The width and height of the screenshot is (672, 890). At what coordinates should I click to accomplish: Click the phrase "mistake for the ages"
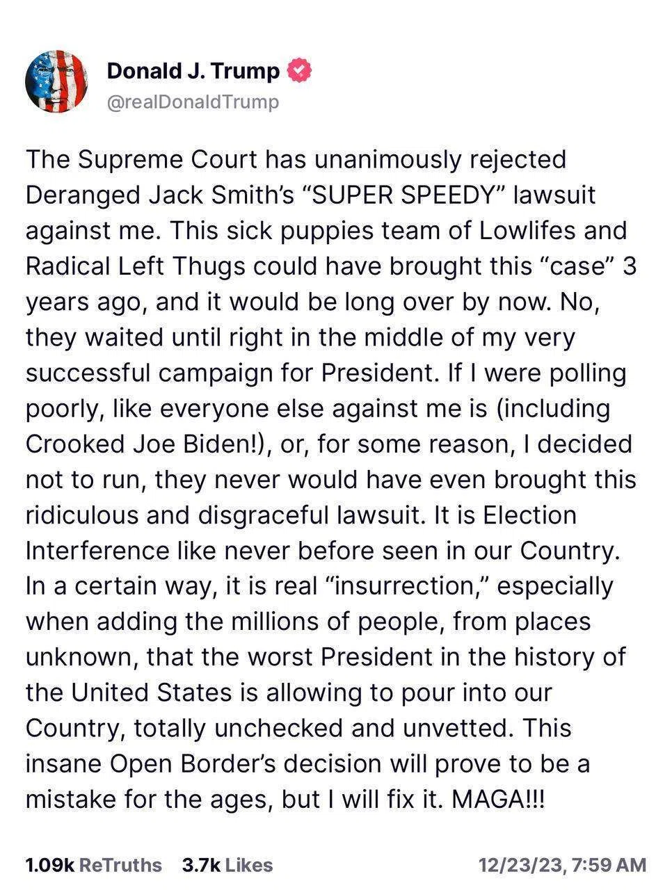point(147,799)
